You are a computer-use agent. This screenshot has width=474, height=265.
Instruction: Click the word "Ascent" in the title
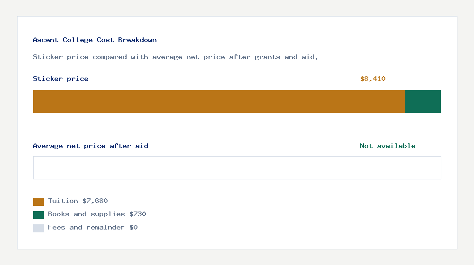[x=46, y=40]
